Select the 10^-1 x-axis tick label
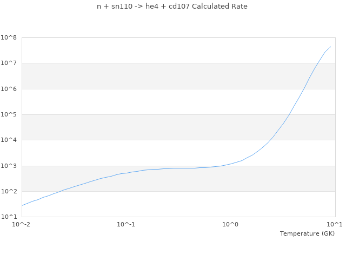This screenshot has width=346, height=260. pos(126,224)
